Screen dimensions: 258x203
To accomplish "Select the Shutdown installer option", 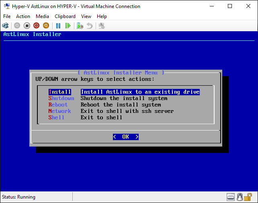I will (61, 98).
